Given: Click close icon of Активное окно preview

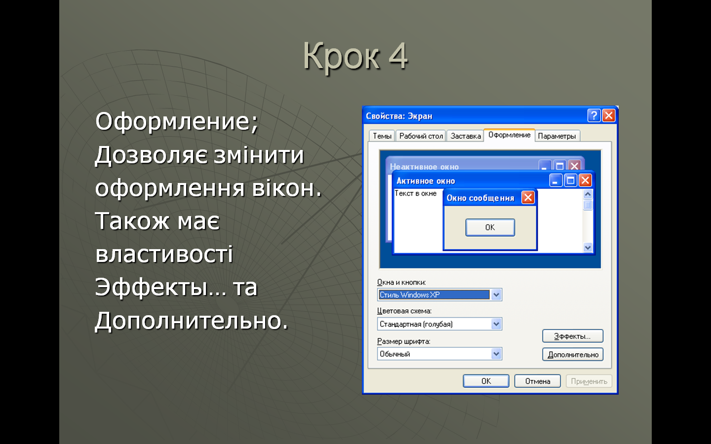Looking at the screenshot, I should coord(585,181).
